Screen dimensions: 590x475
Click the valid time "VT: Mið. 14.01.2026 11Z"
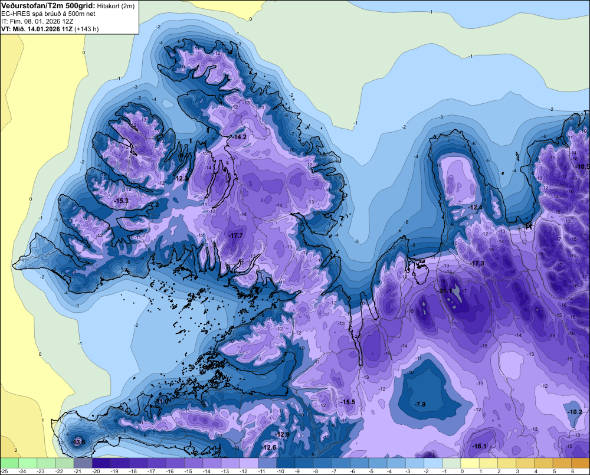click(37, 29)
